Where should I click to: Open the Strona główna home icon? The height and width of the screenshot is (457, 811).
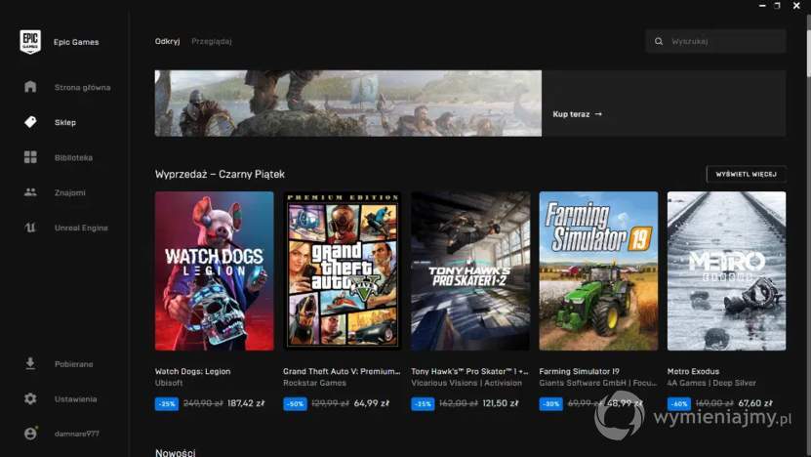(x=30, y=87)
